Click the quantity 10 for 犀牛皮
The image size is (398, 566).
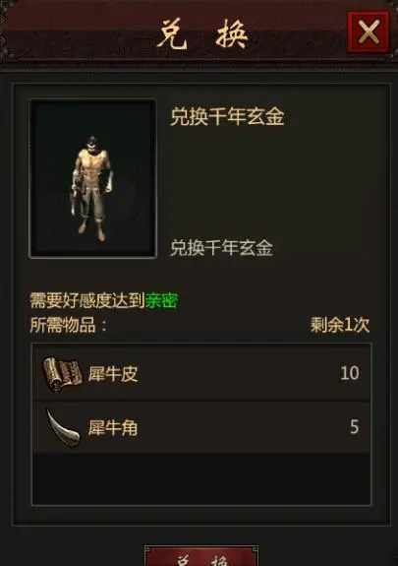coord(349,373)
